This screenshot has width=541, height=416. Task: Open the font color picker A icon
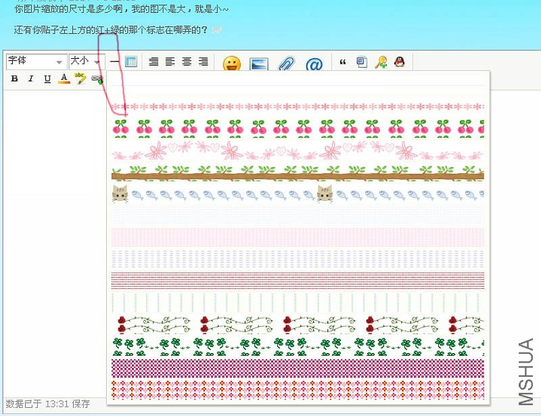coord(63,78)
